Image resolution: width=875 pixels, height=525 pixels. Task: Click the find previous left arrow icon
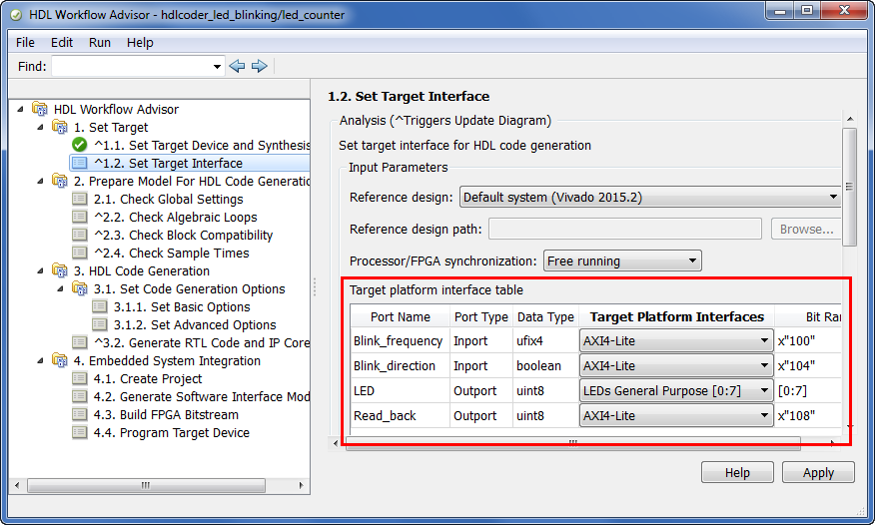pyautogui.click(x=237, y=66)
